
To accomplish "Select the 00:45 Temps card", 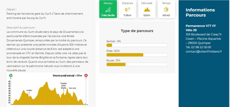I will pyautogui.click(x=166, y=9).
